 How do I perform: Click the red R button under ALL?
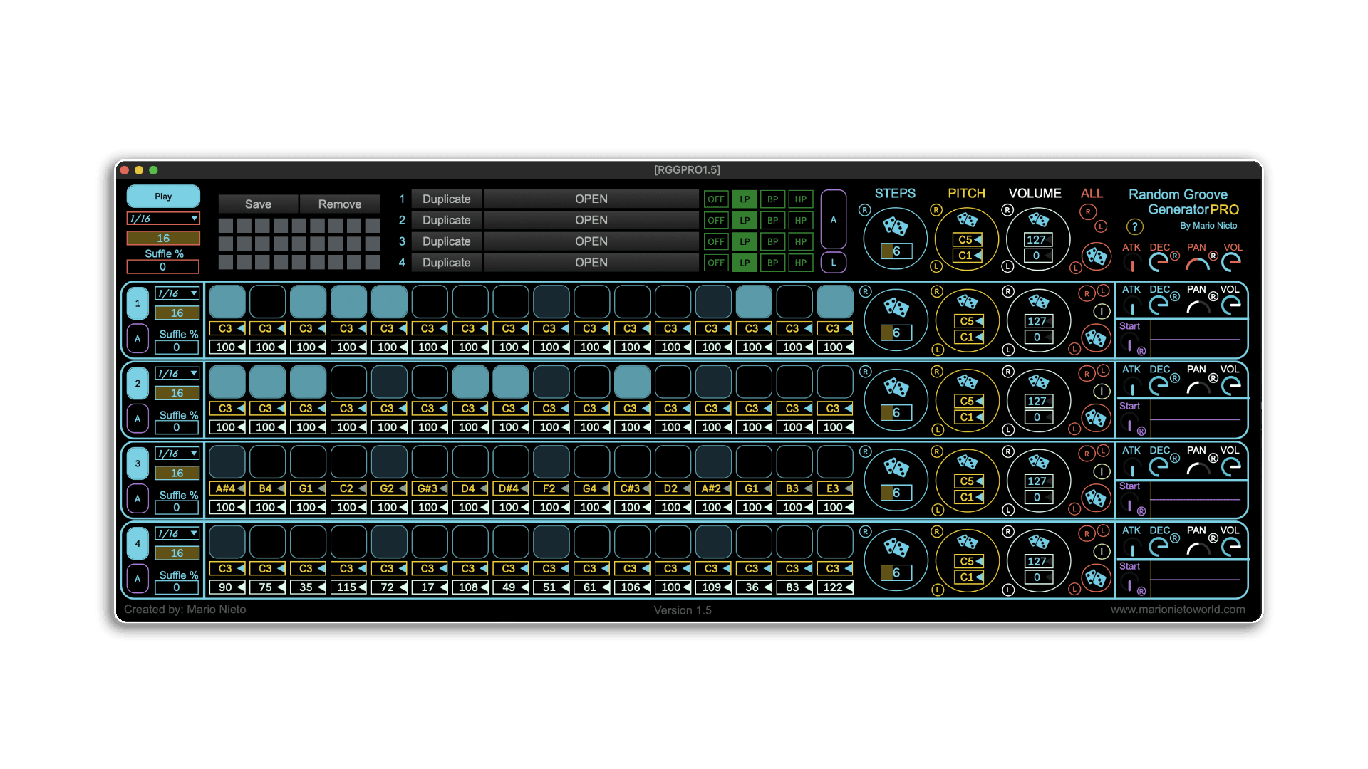point(1088,211)
